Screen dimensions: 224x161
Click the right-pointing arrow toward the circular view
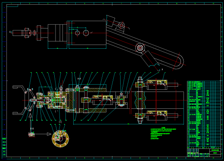(49, 134)
